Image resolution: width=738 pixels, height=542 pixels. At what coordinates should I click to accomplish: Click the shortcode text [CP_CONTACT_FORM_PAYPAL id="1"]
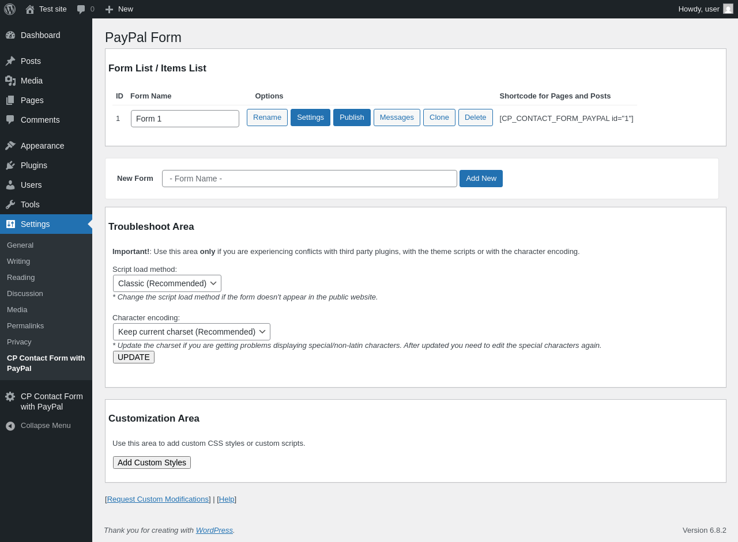pos(566,119)
